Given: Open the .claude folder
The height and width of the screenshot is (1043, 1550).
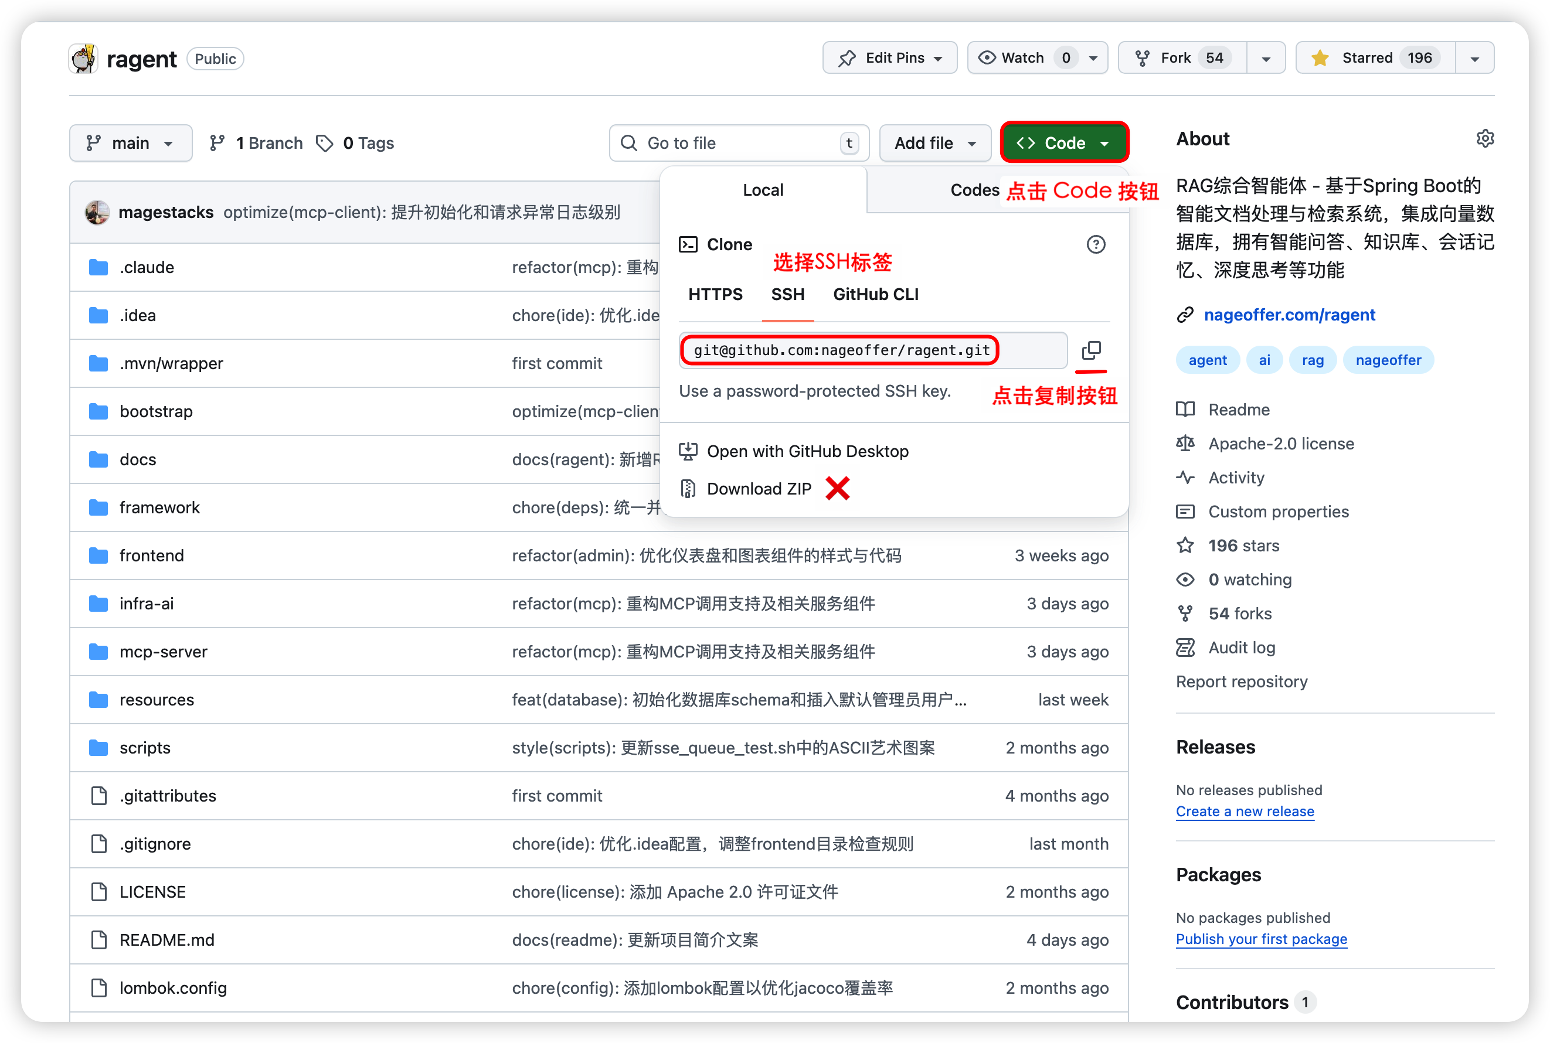Looking at the screenshot, I should click(147, 267).
